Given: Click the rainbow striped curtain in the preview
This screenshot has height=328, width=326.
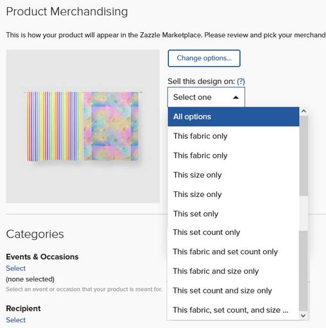Looking at the screenshot, I should (55, 126).
